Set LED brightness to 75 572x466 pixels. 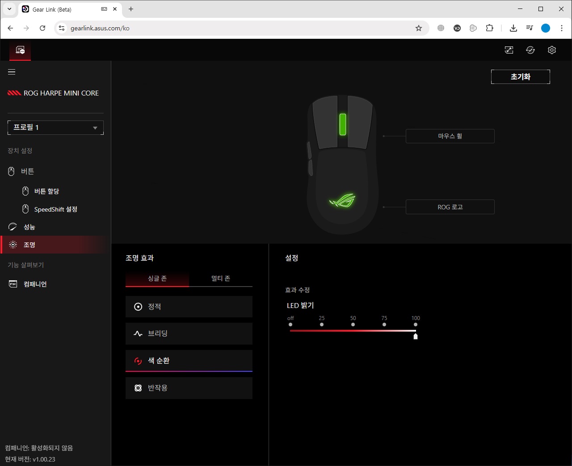click(x=384, y=325)
